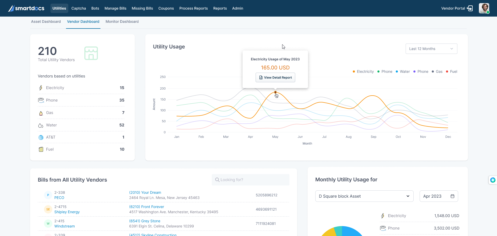This screenshot has height=236, width=497.
Task: Click the blue slice of the pie chart
Action: pos(352,231)
